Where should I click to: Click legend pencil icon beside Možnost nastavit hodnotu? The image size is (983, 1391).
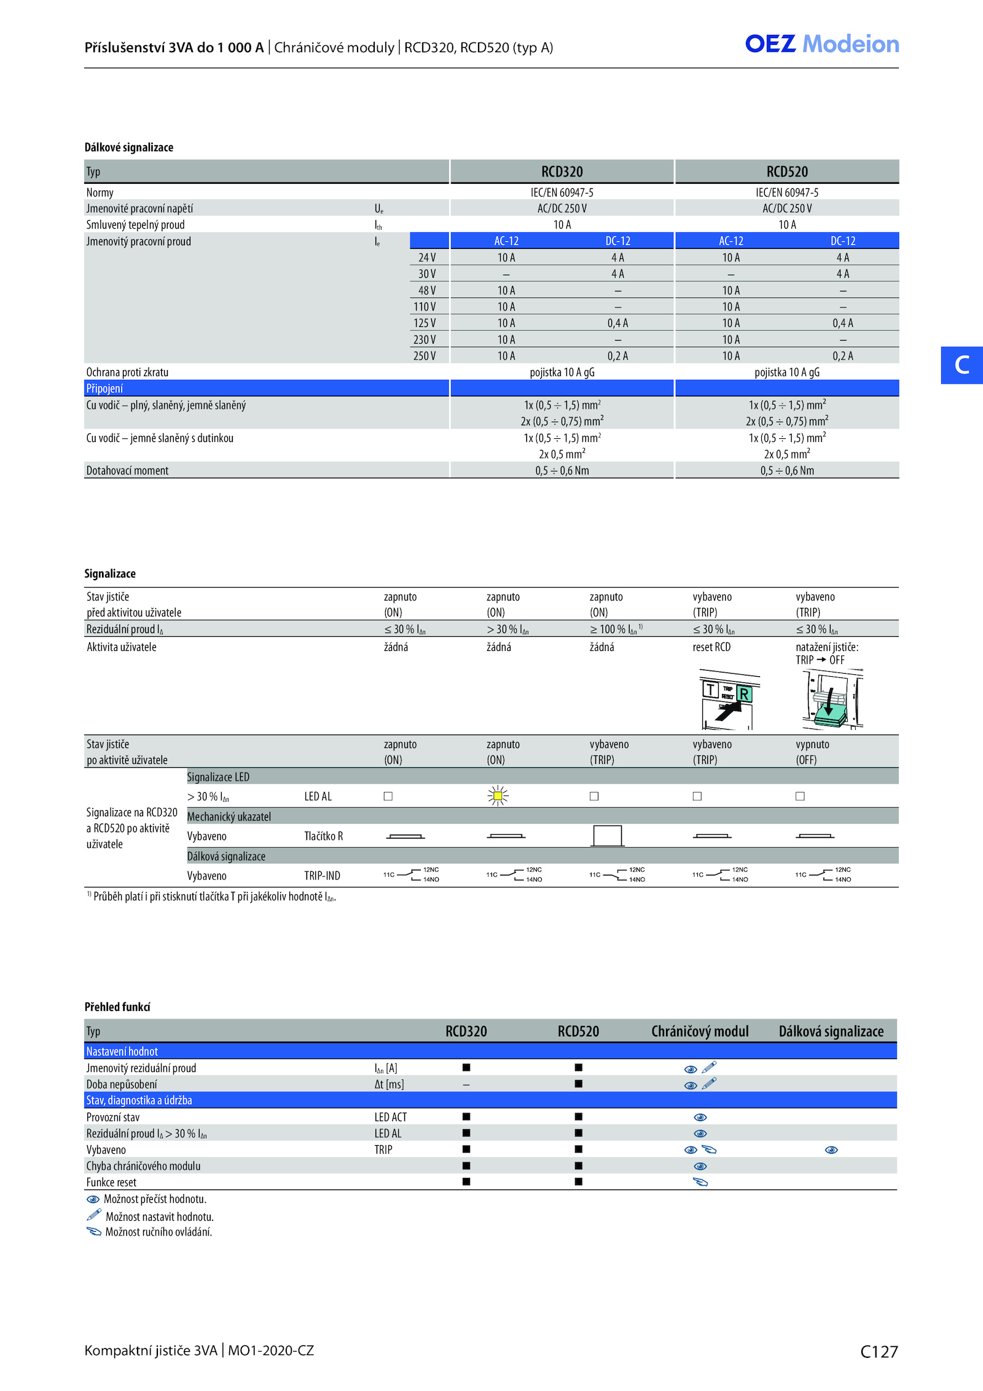(94, 1215)
